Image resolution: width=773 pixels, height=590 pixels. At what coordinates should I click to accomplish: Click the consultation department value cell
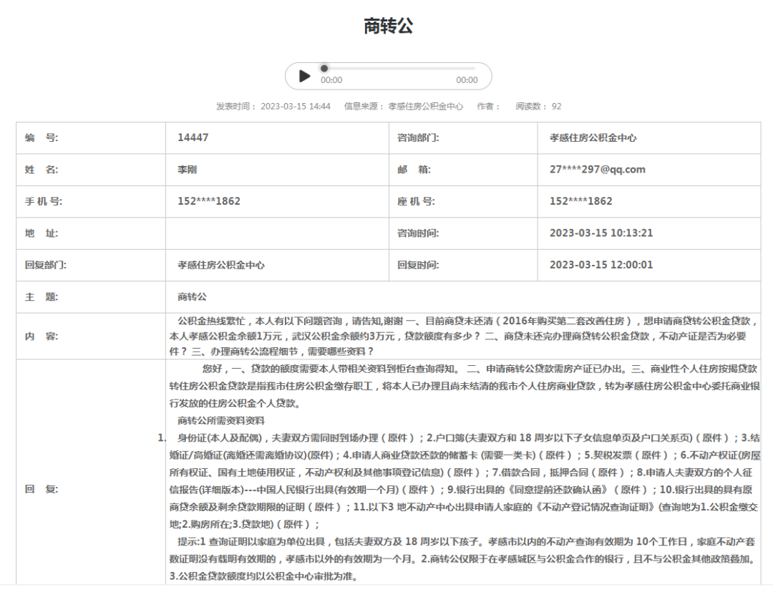point(593,137)
